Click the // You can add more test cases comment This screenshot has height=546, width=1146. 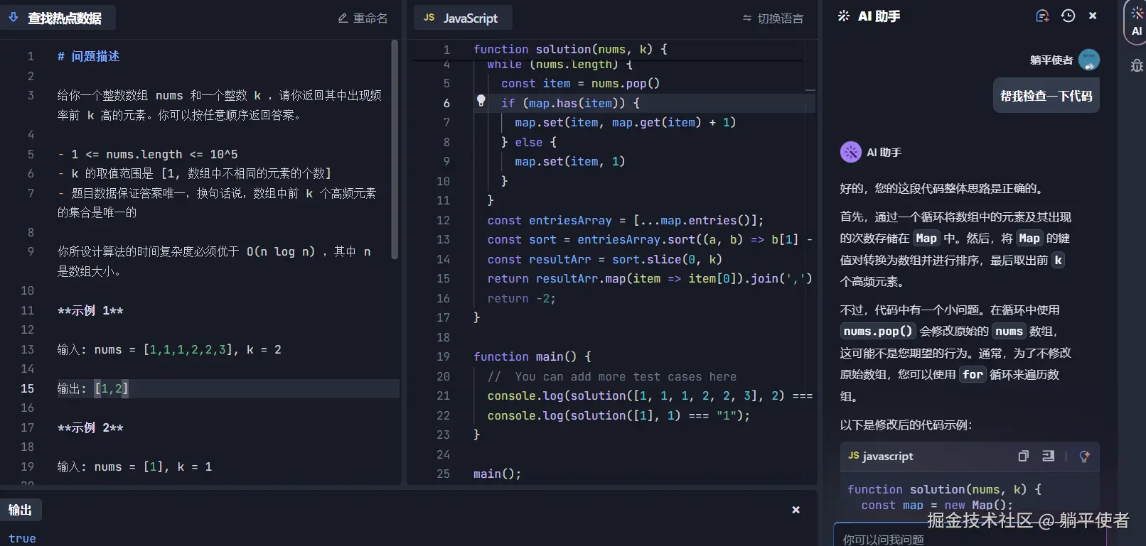tap(612, 376)
